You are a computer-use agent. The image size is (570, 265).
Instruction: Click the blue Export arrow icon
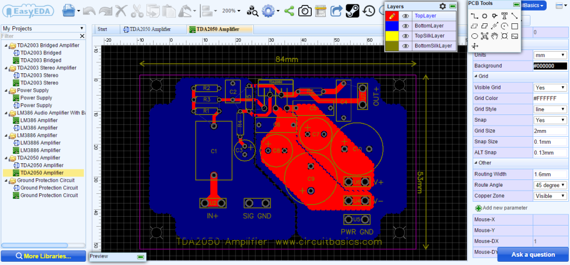[337, 11]
